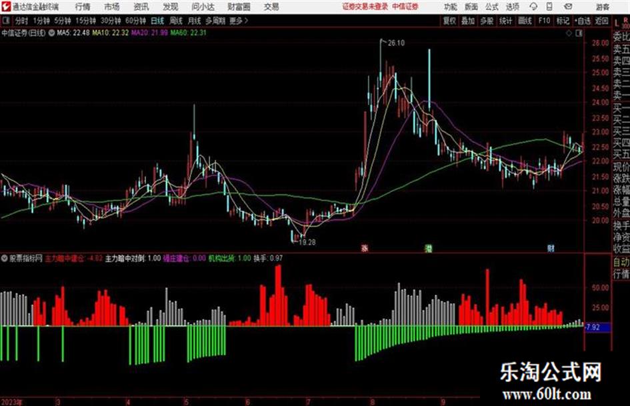Click the -7.92 indicator value box
This screenshot has width=630, height=406.
coord(597,327)
